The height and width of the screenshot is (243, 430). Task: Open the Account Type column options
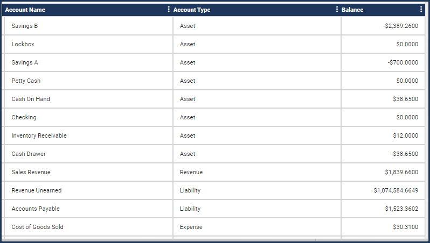pos(337,10)
